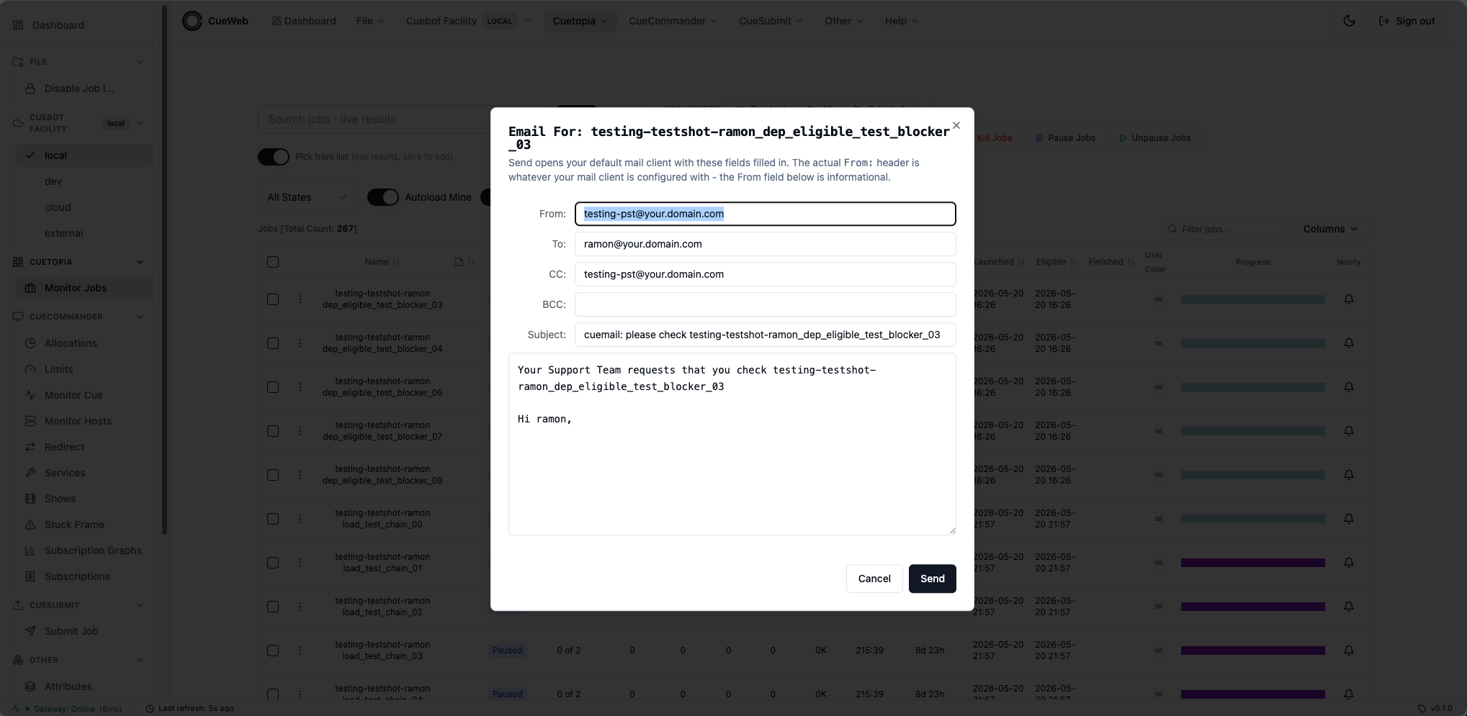This screenshot has width=1467, height=716.
Task: Close the Email For dialog
Action: [x=956, y=125]
